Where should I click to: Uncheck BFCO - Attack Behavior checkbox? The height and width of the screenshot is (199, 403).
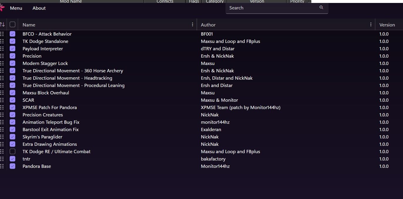[x=12, y=34]
